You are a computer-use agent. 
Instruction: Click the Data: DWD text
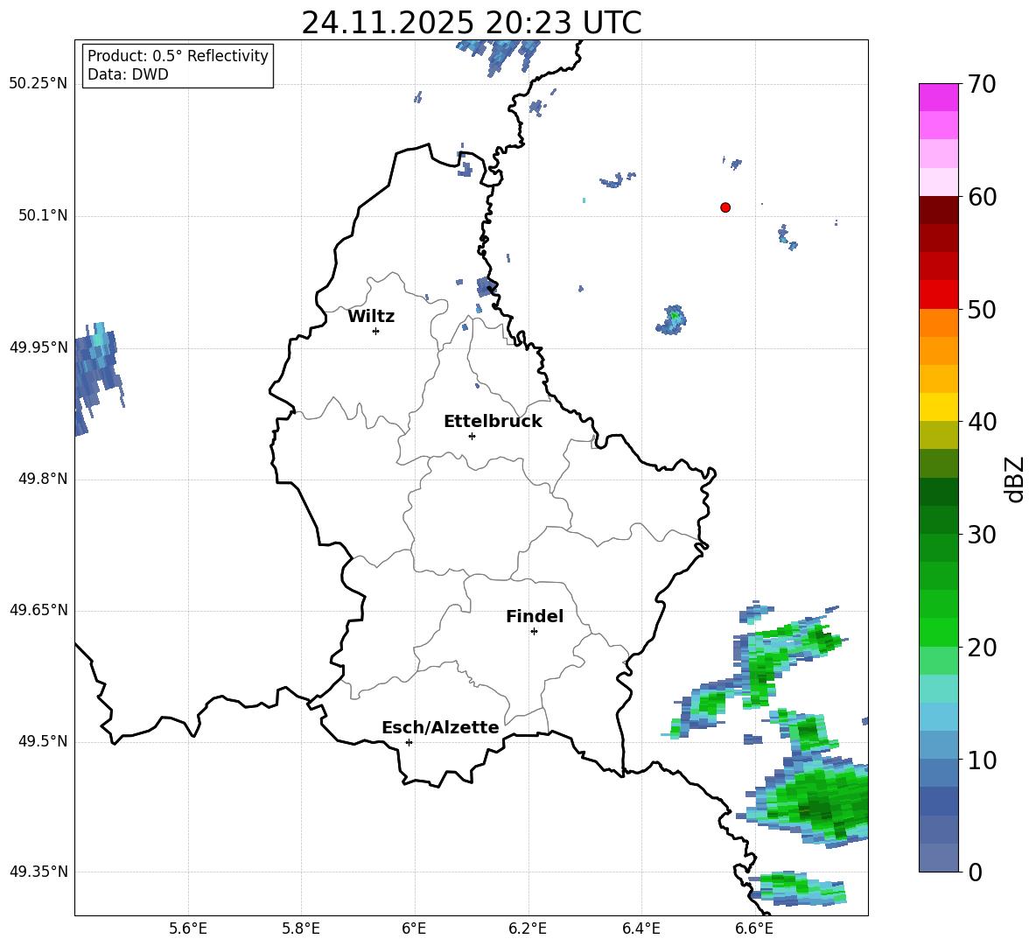pyautogui.click(x=128, y=74)
